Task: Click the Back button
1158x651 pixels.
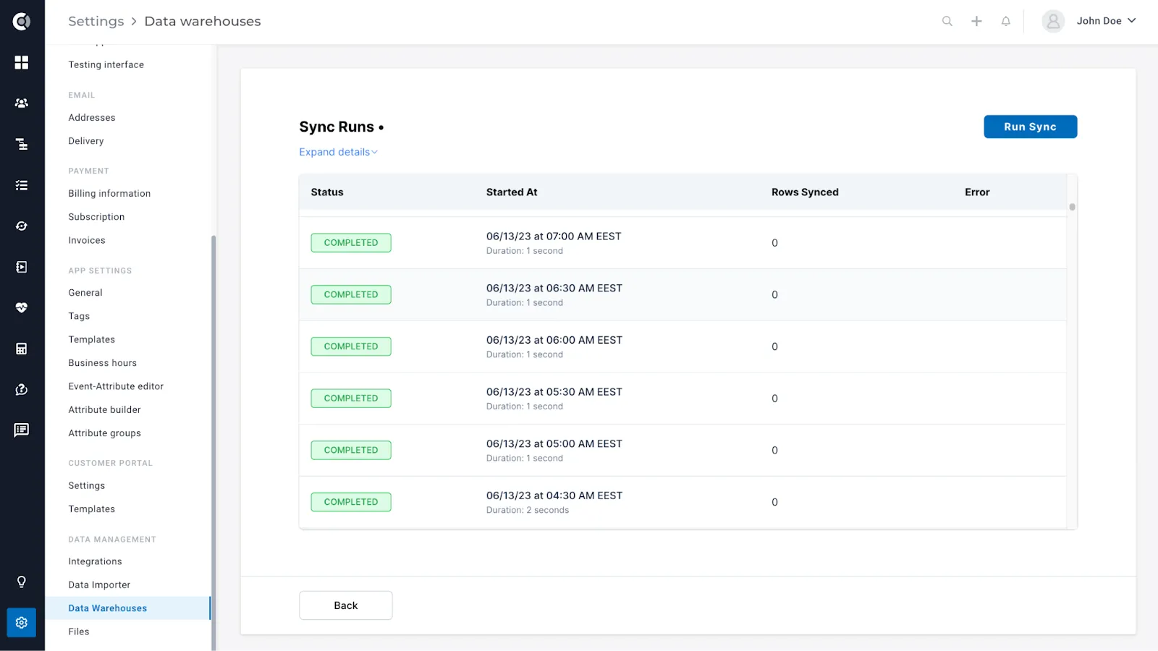Action: pyautogui.click(x=346, y=605)
